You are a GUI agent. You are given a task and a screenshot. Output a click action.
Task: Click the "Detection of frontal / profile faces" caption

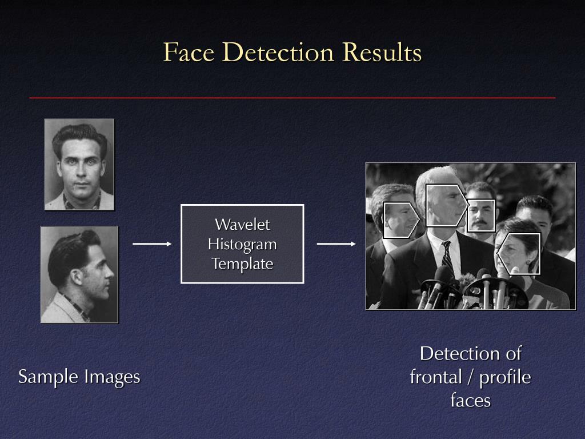pos(471,376)
